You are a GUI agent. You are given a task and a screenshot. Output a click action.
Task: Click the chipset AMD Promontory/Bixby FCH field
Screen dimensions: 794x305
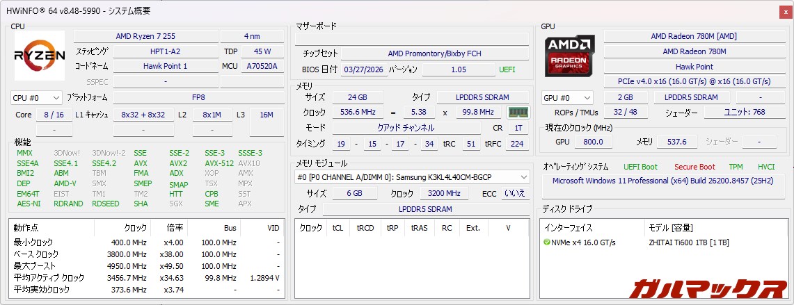click(x=434, y=53)
